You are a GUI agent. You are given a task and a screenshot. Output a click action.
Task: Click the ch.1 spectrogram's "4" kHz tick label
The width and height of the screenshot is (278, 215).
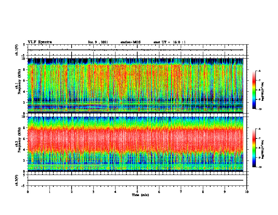click(x=25, y=92)
